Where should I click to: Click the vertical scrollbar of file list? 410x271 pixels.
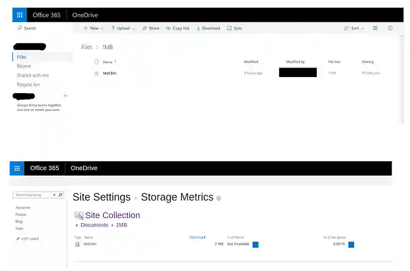click(402, 79)
